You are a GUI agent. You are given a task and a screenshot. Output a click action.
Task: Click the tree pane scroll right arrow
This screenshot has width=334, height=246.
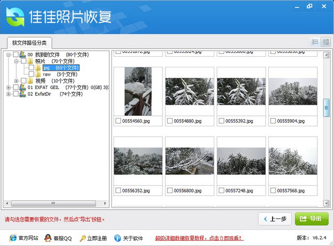point(105,203)
